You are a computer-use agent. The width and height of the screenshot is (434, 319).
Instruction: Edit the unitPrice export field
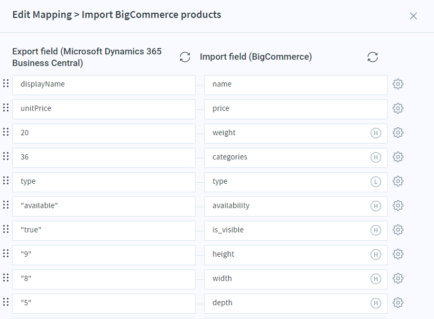click(x=104, y=109)
